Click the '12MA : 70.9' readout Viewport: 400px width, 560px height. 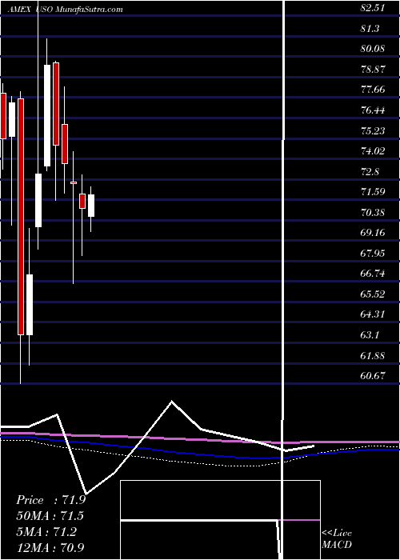pos(50,547)
